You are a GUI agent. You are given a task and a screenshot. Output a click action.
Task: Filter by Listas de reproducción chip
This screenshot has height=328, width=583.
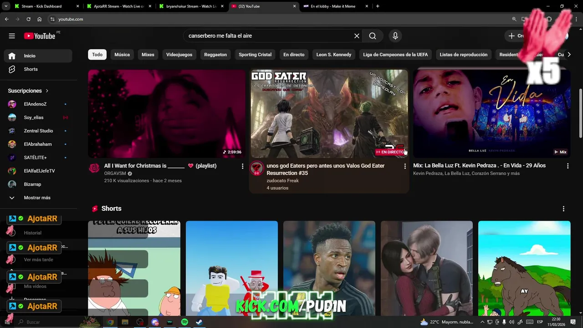pyautogui.click(x=463, y=55)
